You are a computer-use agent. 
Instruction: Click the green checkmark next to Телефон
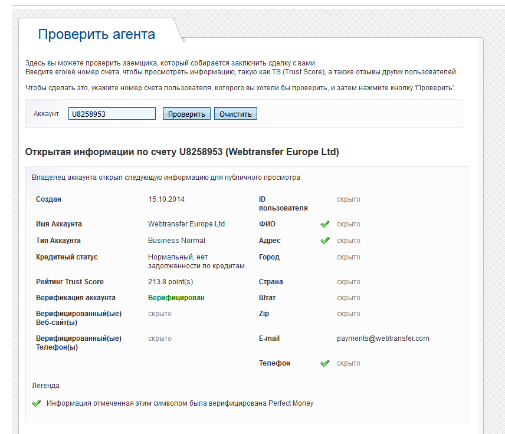324,363
